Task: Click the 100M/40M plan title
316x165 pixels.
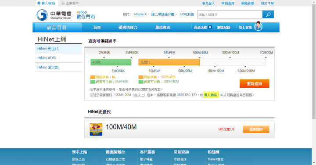Action: 121,127
